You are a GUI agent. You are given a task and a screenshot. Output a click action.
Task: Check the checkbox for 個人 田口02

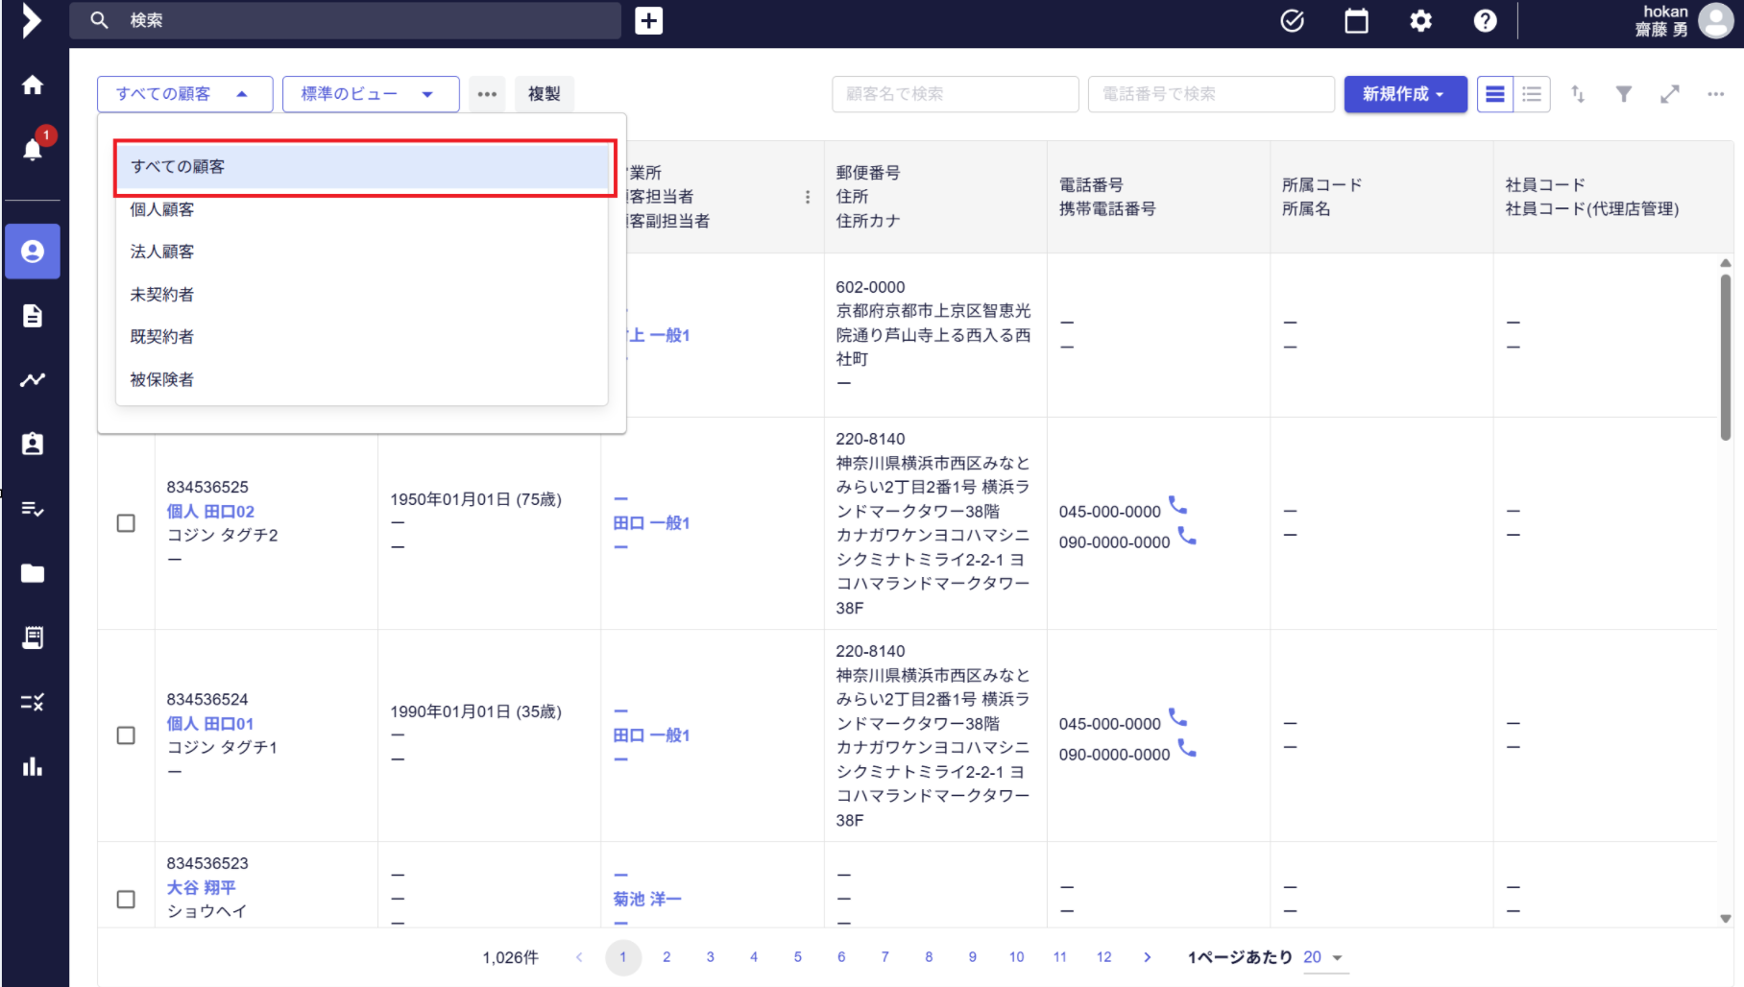126,523
